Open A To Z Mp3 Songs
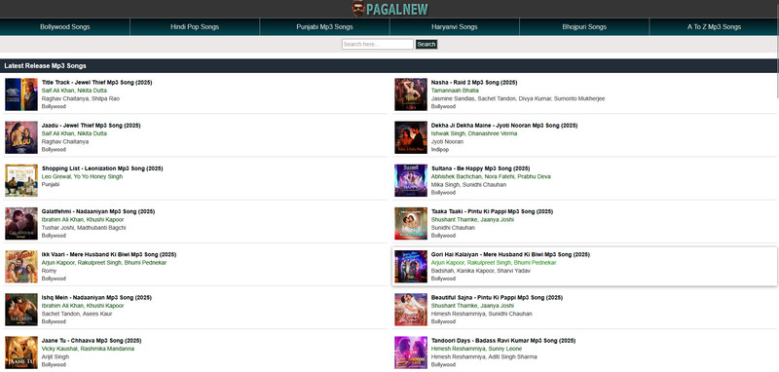The width and height of the screenshot is (779, 372). 714,27
